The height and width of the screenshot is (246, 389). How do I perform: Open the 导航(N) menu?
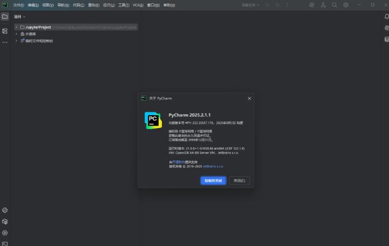coord(63,5)
